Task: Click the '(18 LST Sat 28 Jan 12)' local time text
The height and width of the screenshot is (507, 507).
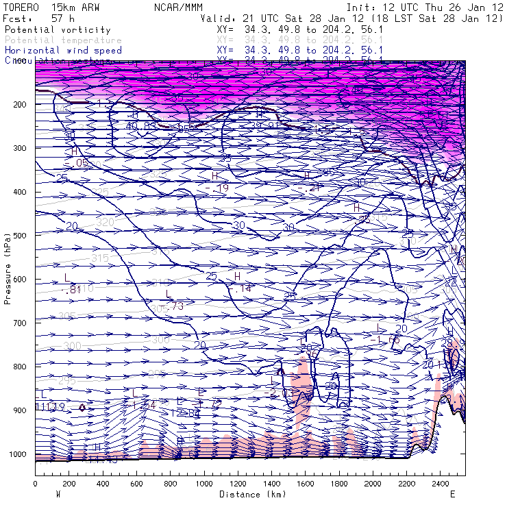Action: tap(437, 18)
